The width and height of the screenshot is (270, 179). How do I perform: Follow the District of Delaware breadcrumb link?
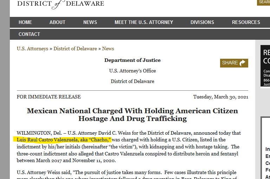point(75,49)
